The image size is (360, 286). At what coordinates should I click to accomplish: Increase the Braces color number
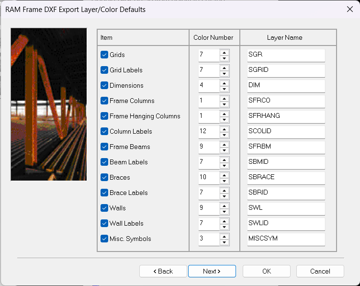pos(224,174)
